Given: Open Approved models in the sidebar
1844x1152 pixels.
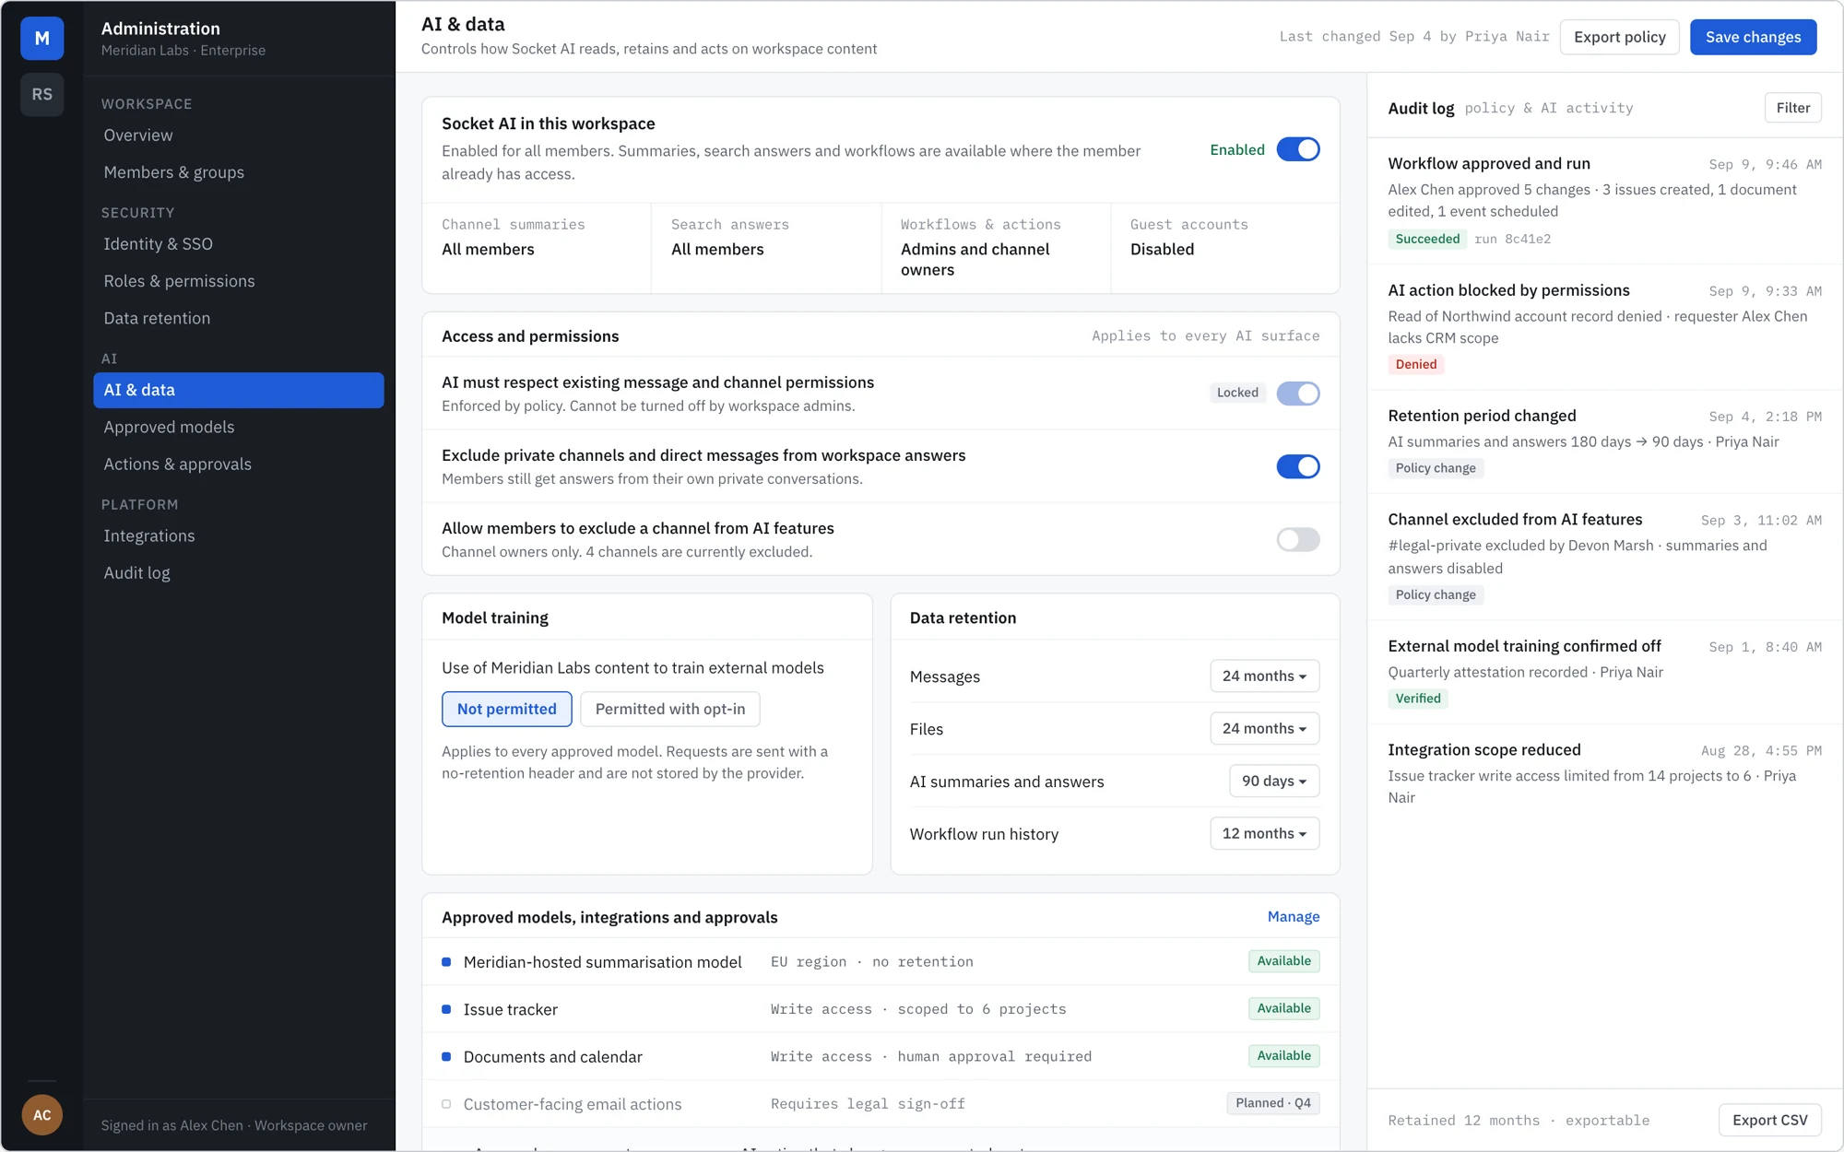Looking at the screenshot, I should 169,427.
